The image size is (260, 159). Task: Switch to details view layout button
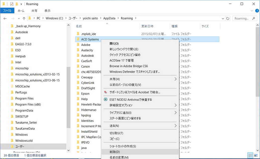tap(250, 155)
